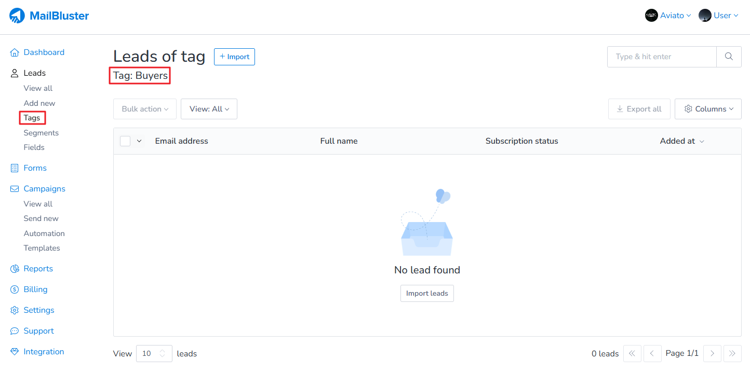Click the Reports pie chart icon
750x373 pixels.
[x=15, y=269]
